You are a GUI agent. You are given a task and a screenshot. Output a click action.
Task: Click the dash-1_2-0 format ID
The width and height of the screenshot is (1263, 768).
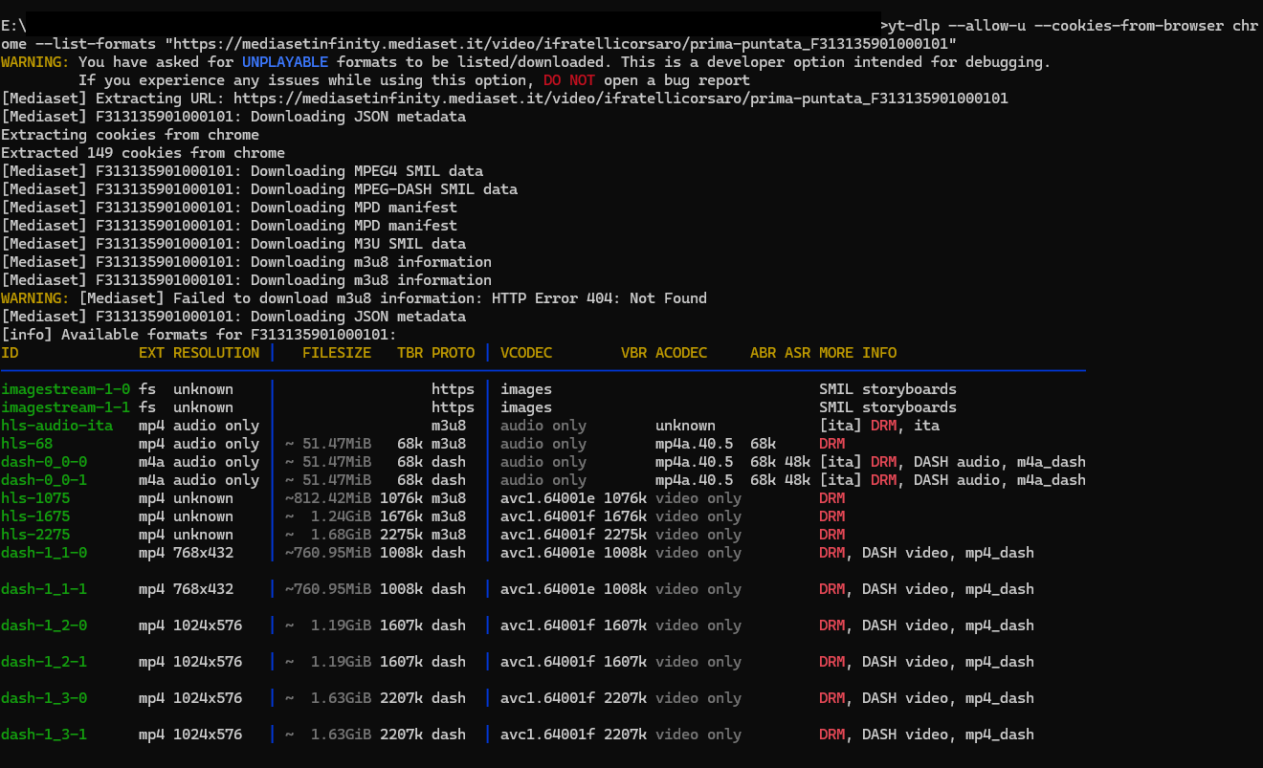(44, 625)
